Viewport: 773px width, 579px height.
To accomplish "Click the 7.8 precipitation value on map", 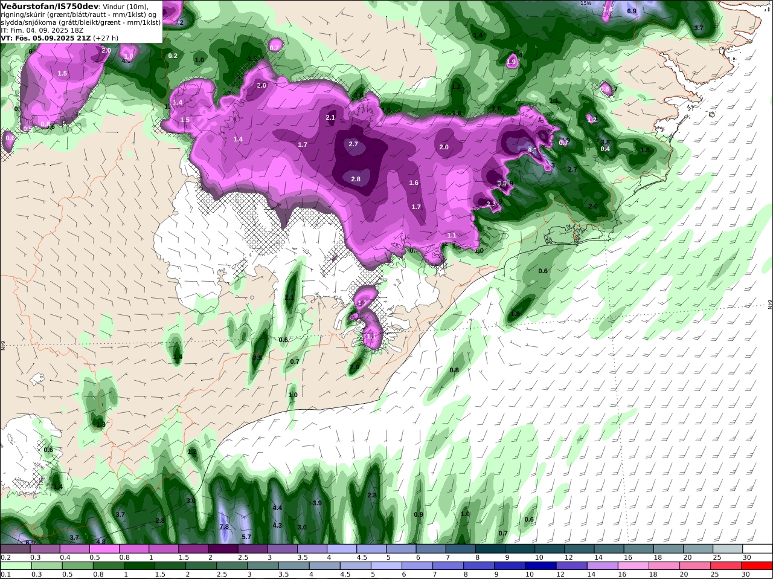I will [224, 527].
